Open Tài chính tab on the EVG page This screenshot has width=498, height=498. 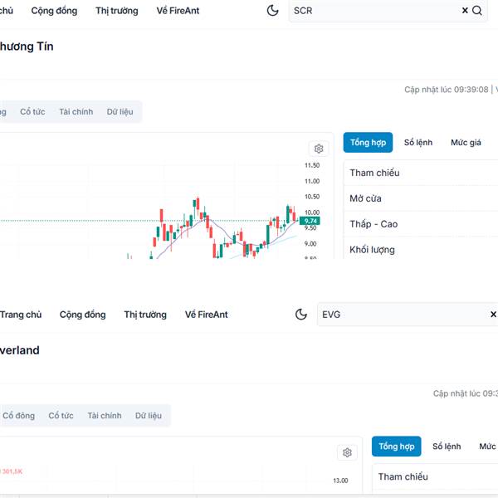(x=105, y=416)
